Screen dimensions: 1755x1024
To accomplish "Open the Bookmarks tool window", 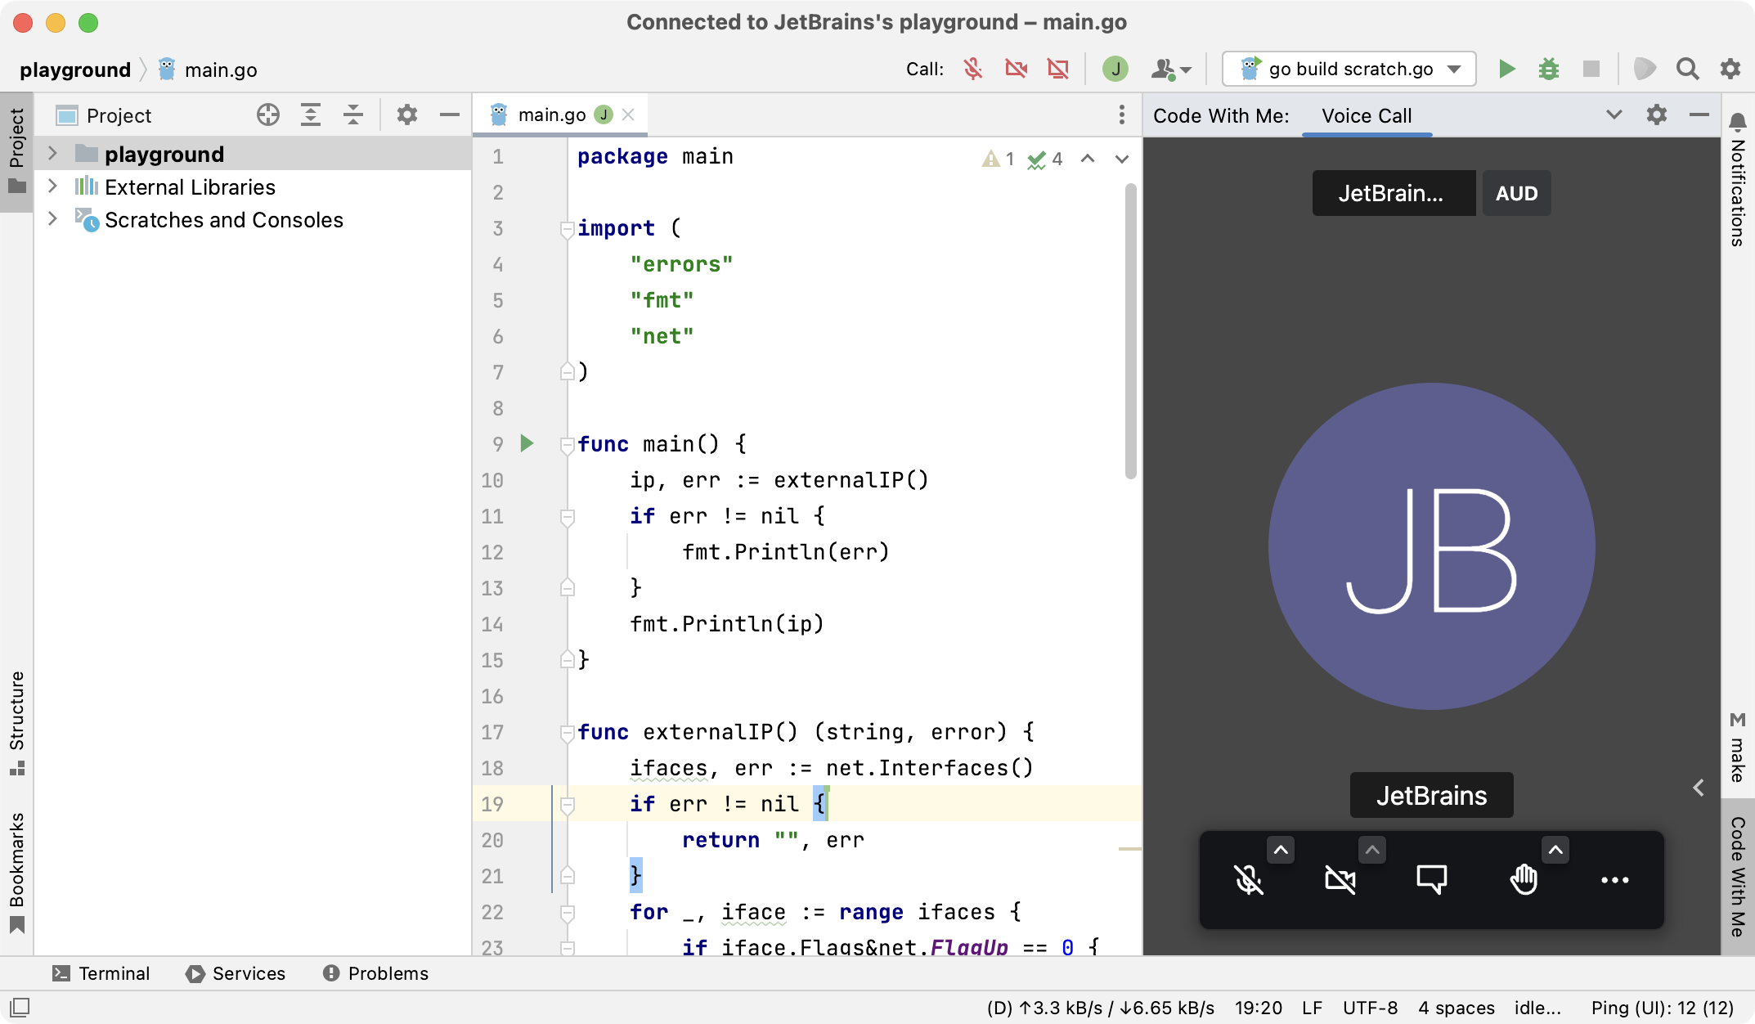I will (x=16, y=872).
